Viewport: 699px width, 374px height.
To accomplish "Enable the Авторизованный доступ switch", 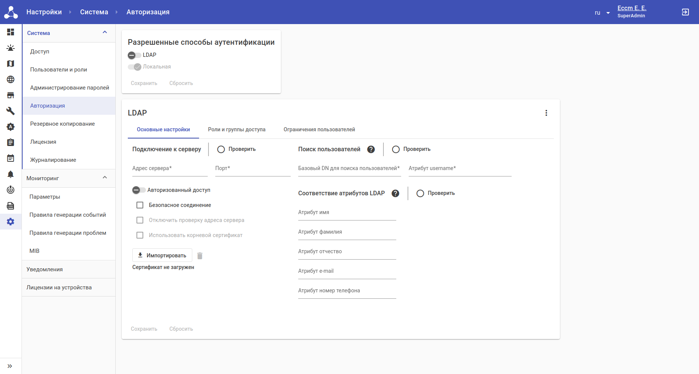I will coord(139,190).
